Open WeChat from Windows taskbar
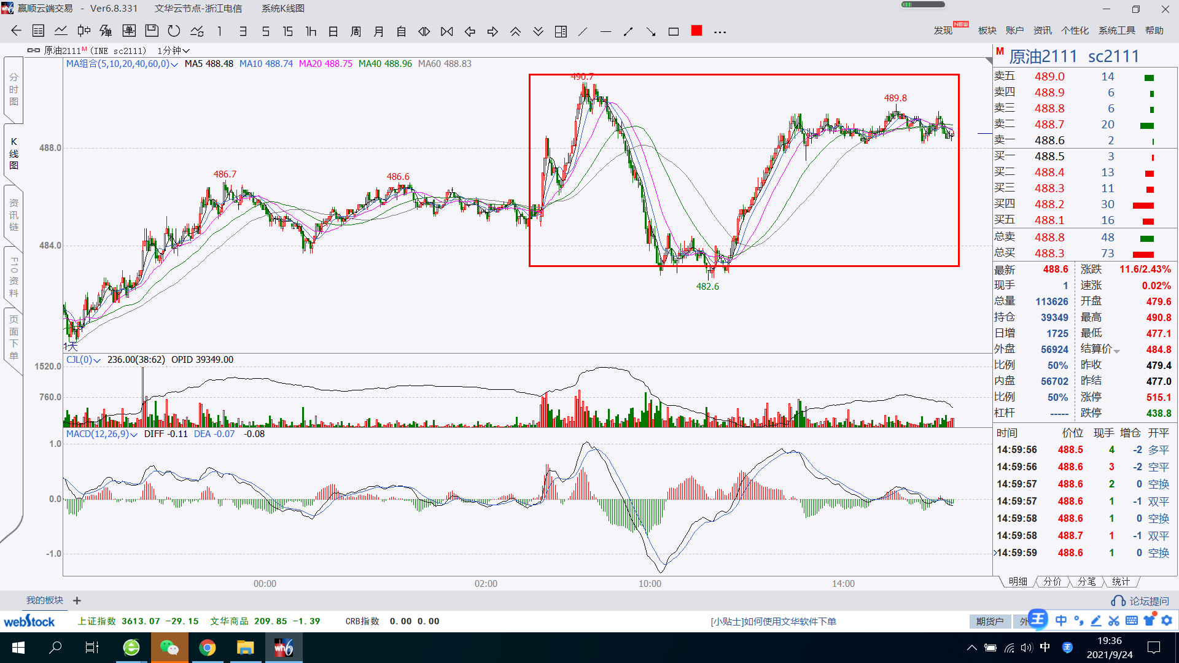This screenshot has width=1179, height=663. pos(169,648)
